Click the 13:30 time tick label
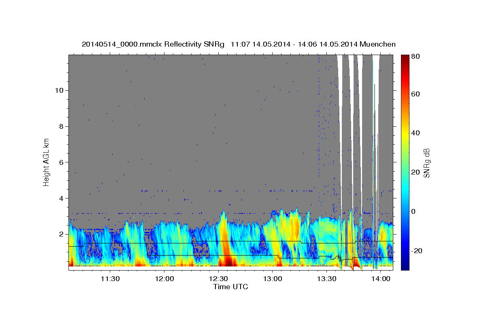Viewport: 486px width, 324px height. pos(327,279)
